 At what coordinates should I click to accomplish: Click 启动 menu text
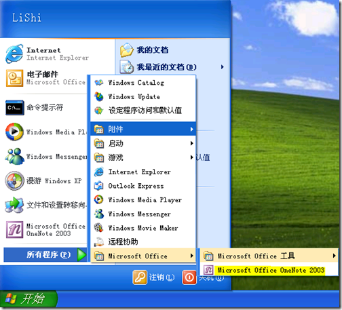[115, 143]
